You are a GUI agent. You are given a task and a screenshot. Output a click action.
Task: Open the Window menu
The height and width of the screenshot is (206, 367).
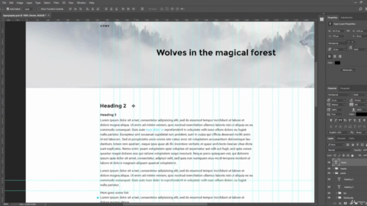click(x=81, y=3)
